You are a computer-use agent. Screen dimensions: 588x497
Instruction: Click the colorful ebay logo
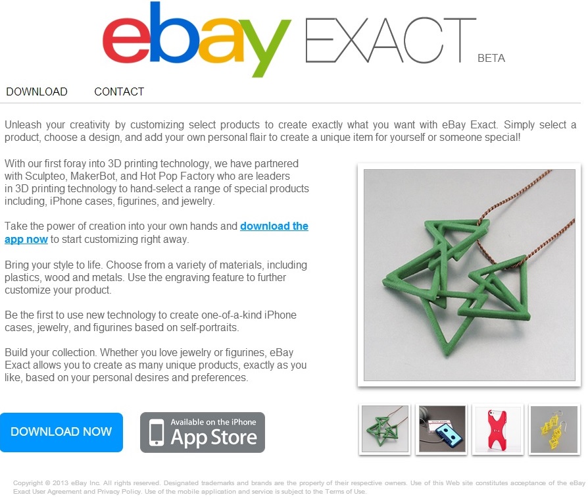(197, 39)
